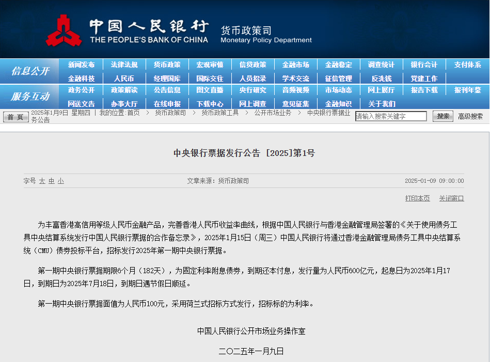Open the 金融市场 navigation item

(295, 65)
